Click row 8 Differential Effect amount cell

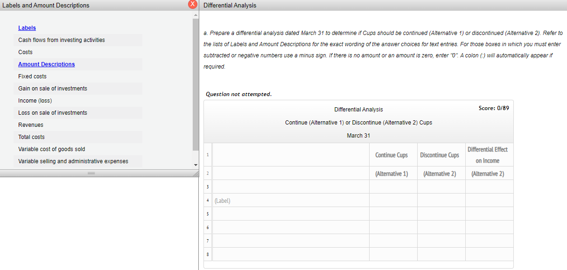tap(490, 254)
